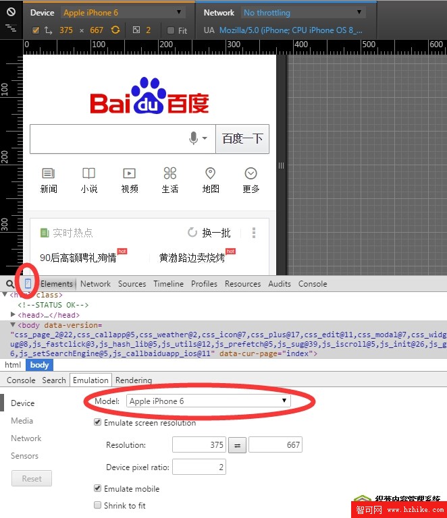Click the DevTools search magnifier icon
The height and width of the screenshot is (518, 447).
pyautogui.click(x=10, y=284)
